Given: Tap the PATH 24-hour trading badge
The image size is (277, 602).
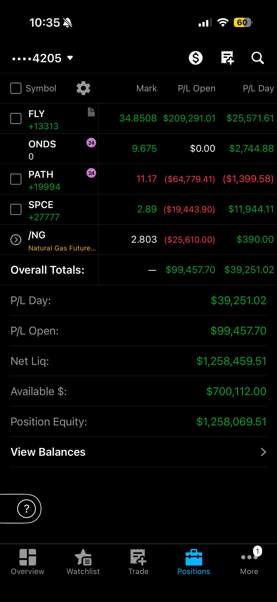Looking at the screenshot, I should pos(91,173).
